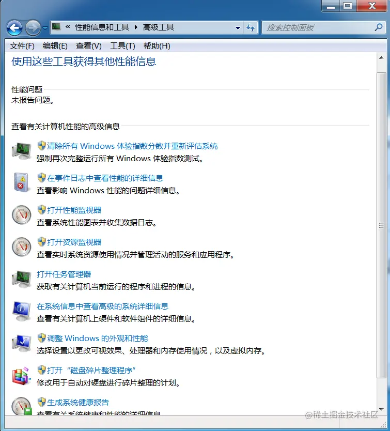The width and height of the screenshot is (390, 431).
Task: Focus the 搜索控制面板 search field
Action: (323, 27)
